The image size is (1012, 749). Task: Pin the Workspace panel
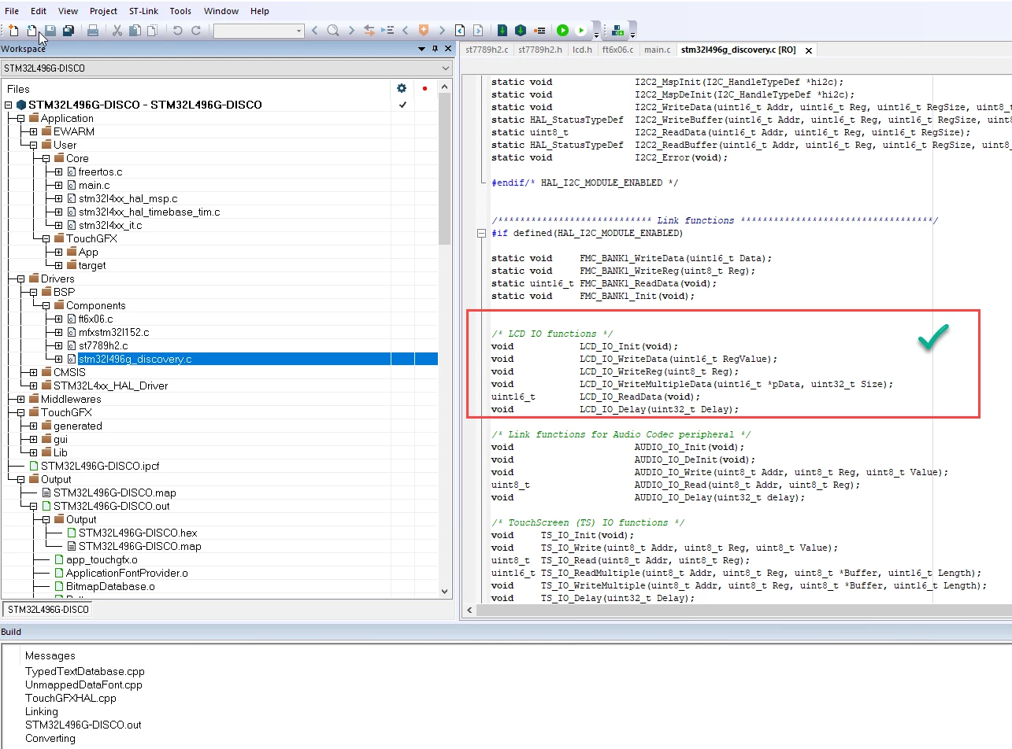tap(435, 49)
